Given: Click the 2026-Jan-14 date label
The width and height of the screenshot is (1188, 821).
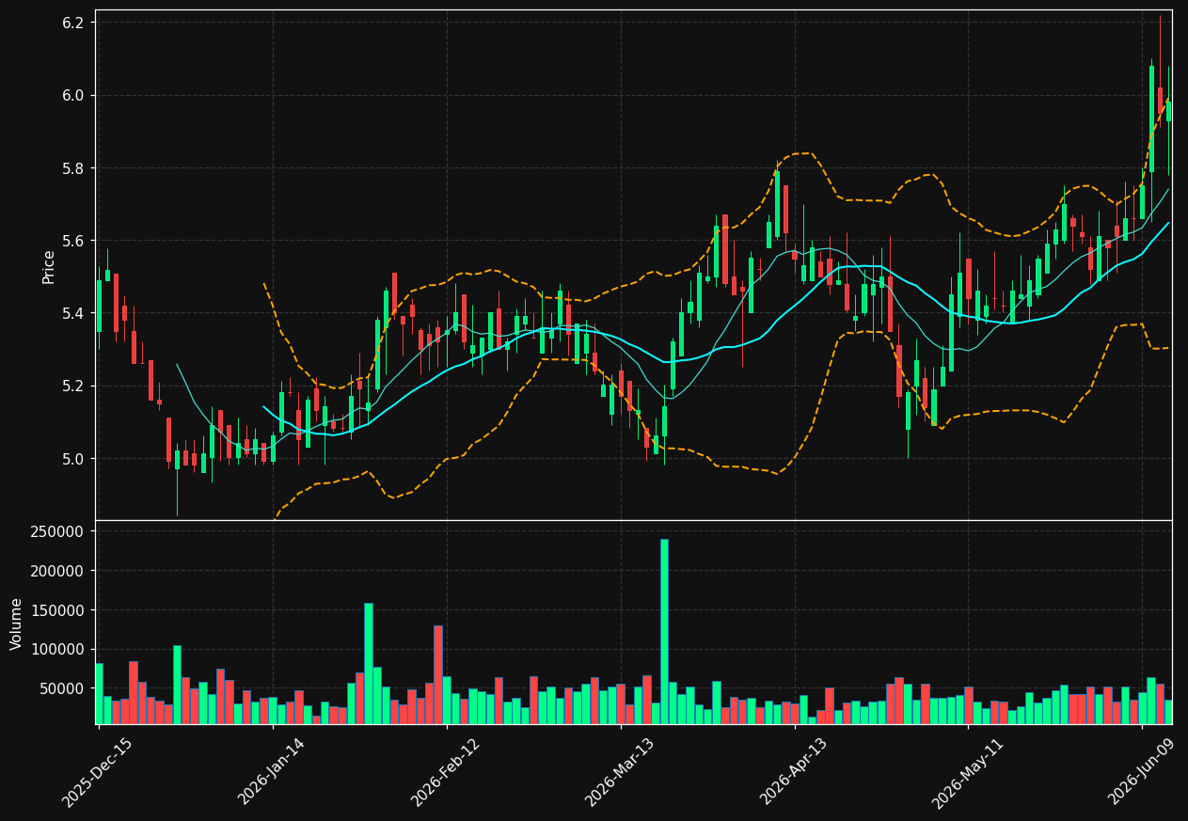Looking at the screenshot, I should [x=271, y=772].
